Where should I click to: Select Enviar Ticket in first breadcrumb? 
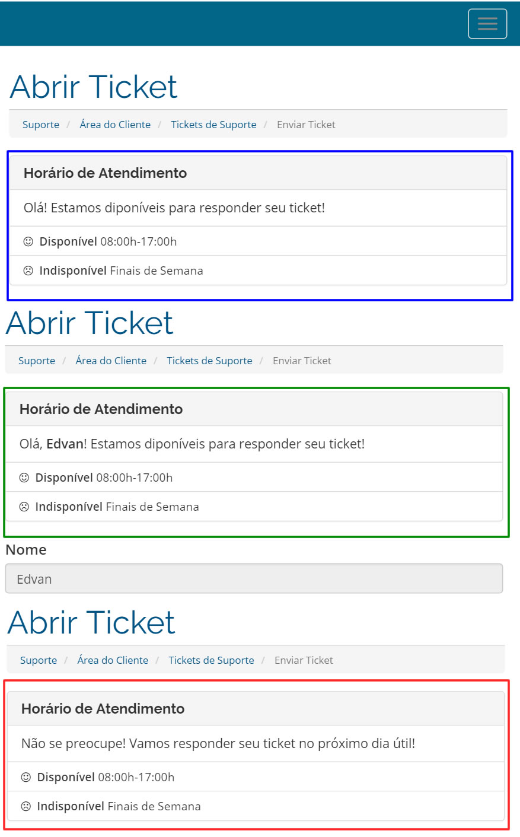306,125
